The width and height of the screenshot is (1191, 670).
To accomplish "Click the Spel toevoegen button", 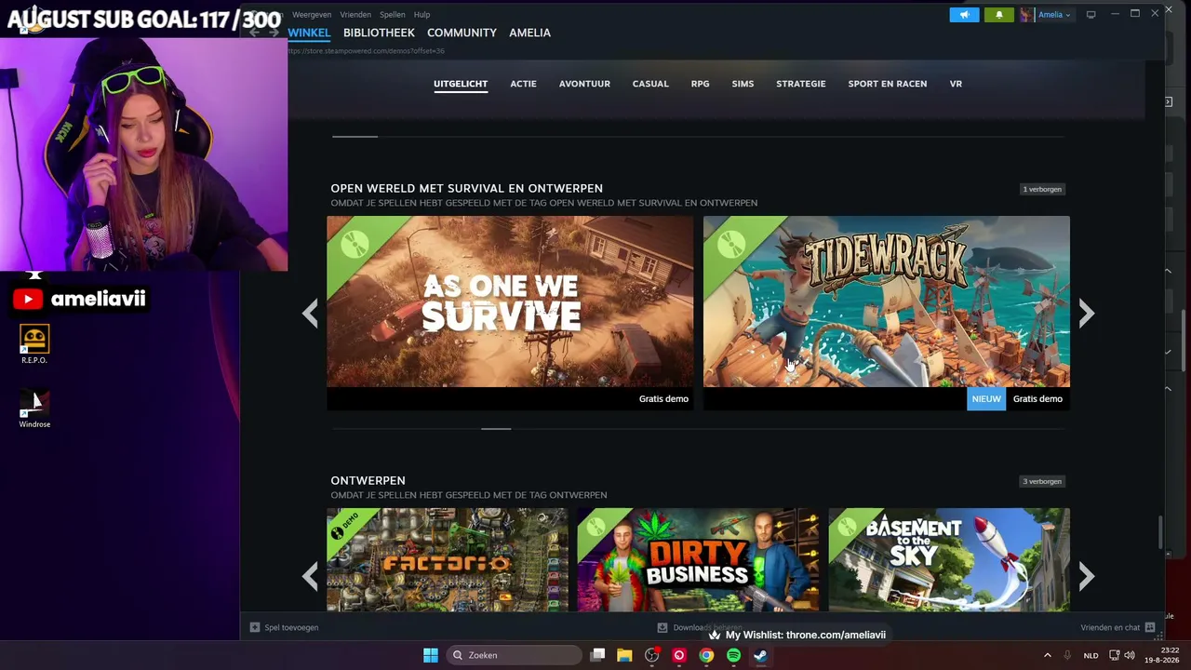I will (285, 627).
